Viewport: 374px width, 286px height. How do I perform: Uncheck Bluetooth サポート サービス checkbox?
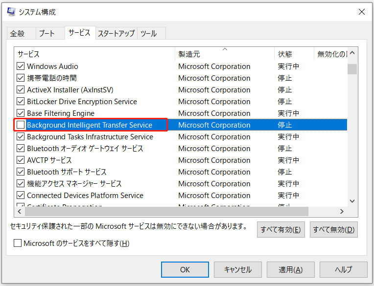pyautogui.click(x=21, y=172)
